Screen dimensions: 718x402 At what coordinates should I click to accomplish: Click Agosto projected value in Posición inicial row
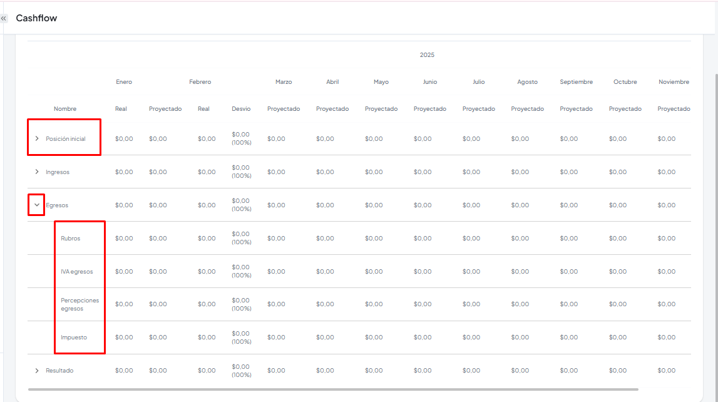pyautogui.click(x=520, y=139)
